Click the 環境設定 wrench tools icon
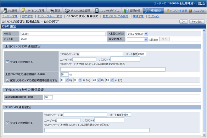Image resolution: width=207 pixels, height=138 pixels. pos(147,11)
